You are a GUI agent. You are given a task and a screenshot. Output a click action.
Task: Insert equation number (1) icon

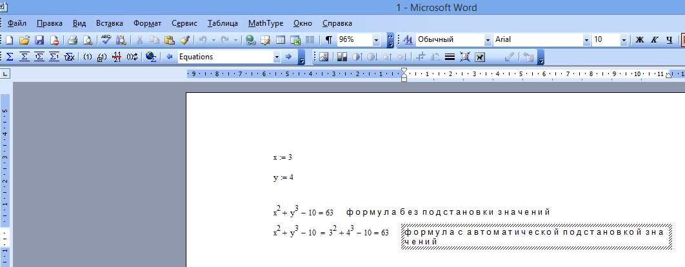[88, 57]
